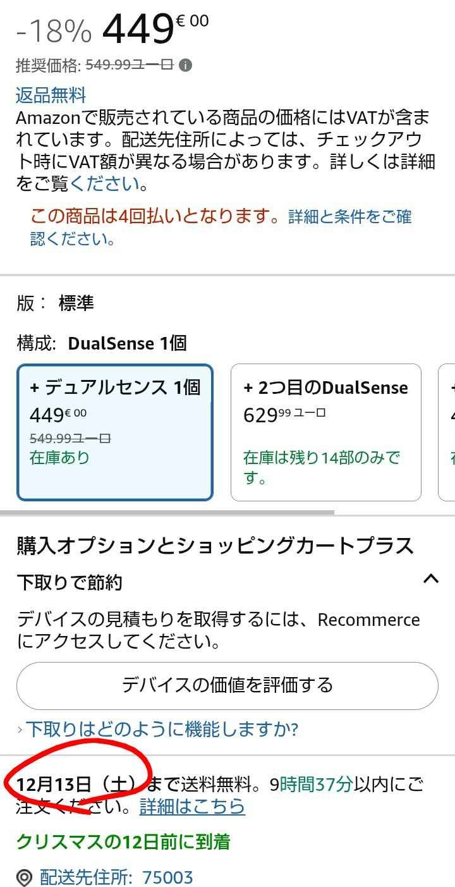Click the ください link in VAT notice

[106, 184]
